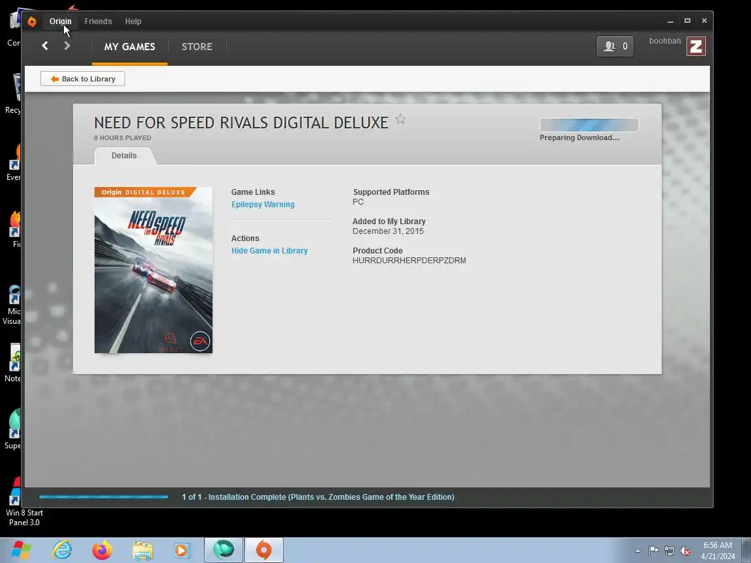The image size is (751, 563).
Task: Click the download queue progress bar at bottom
Action: 104,497
